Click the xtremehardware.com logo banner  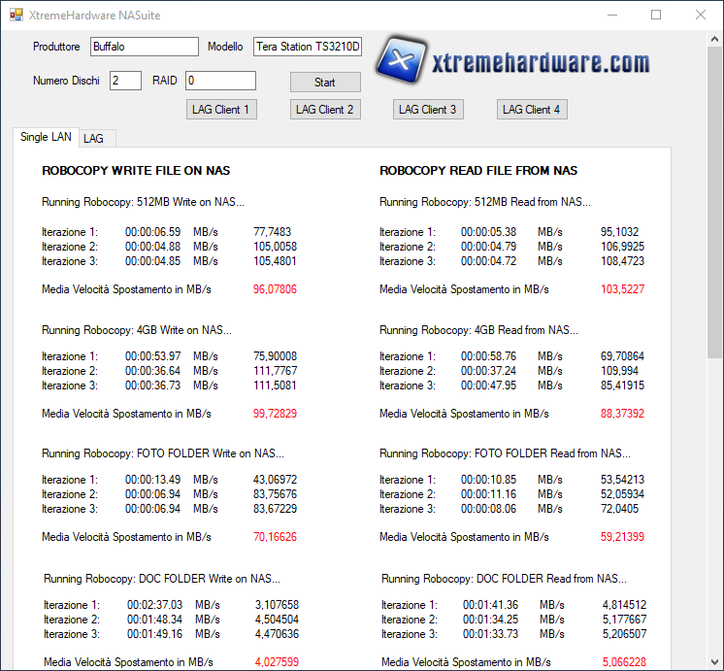pyautogui.click(x=512, y=63)
